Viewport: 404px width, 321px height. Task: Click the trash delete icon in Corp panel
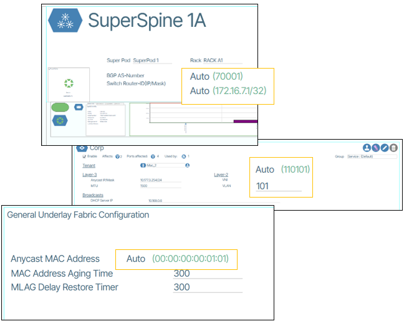point(393,148)
